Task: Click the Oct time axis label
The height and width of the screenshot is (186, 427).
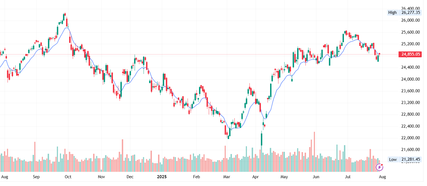Action: coord(68,177)
